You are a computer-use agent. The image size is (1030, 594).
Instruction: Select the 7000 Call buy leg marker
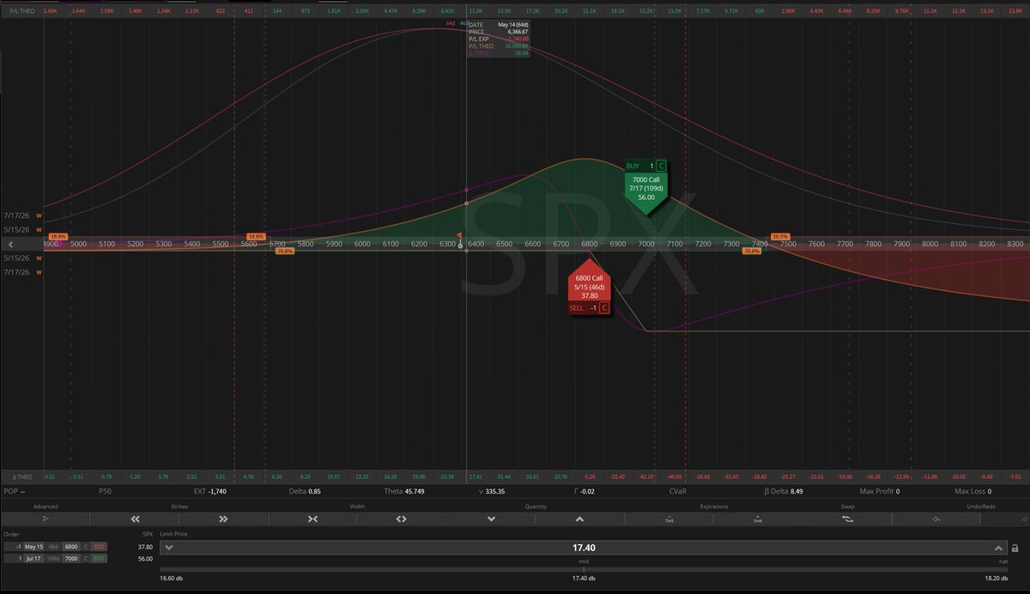pyautogui.click(x=647, y=189)
